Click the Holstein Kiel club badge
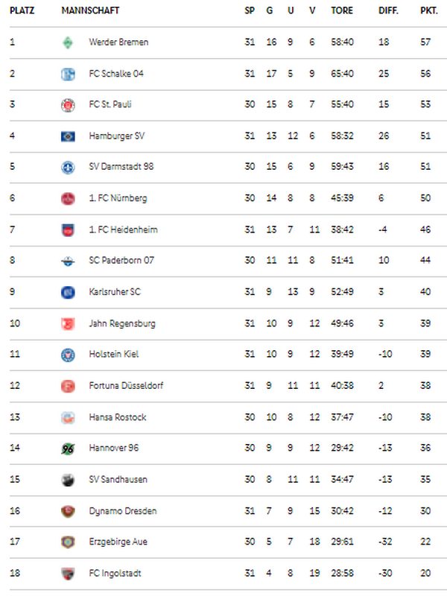The width and height of the screenshot is (447, 596). (x=68, y=355)
